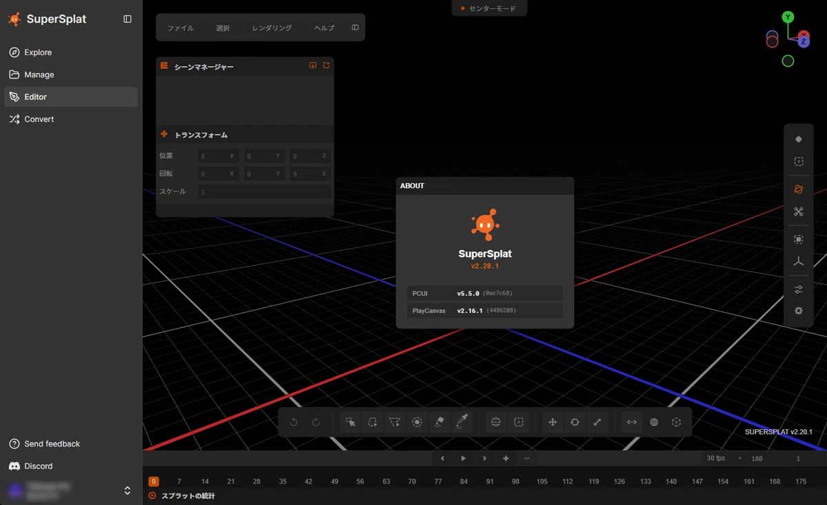The width and height of the screenshot is (827, 505).
Task: Switch to the fly (drone) camera mode
Action: pos(799,212)
